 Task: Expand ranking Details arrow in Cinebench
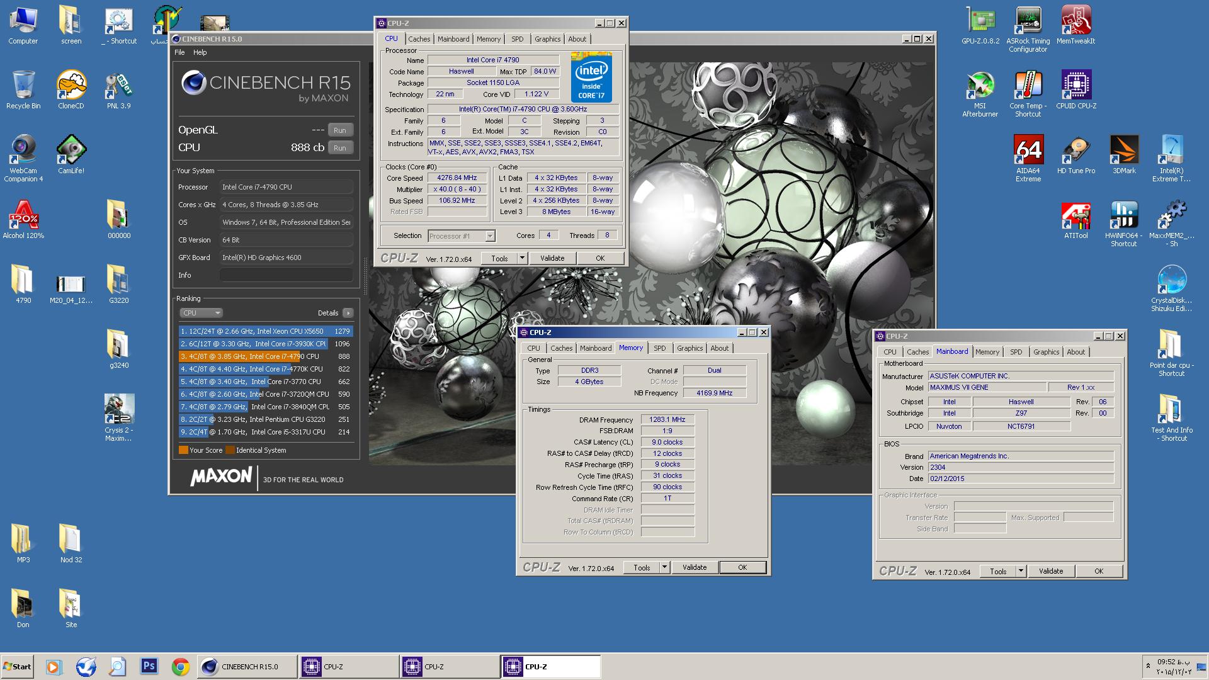point(348,313)
